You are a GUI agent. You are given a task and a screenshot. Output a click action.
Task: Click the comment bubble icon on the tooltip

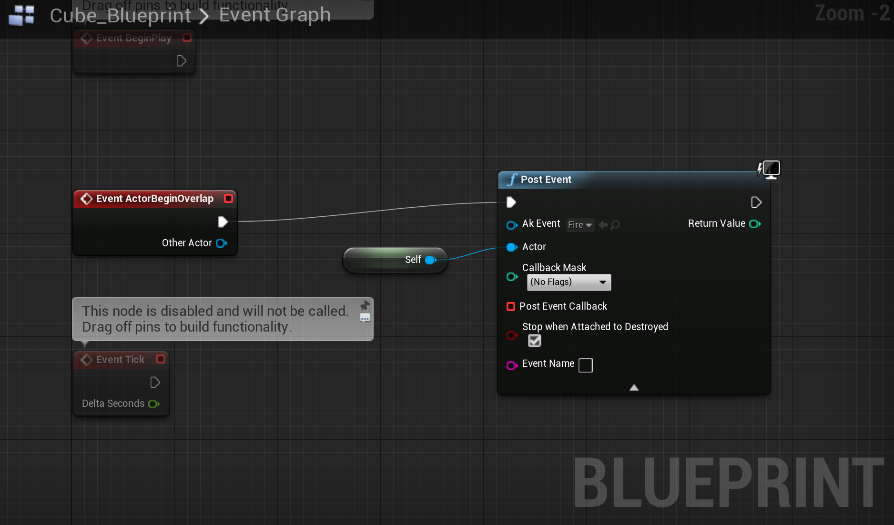pos(365,318)
